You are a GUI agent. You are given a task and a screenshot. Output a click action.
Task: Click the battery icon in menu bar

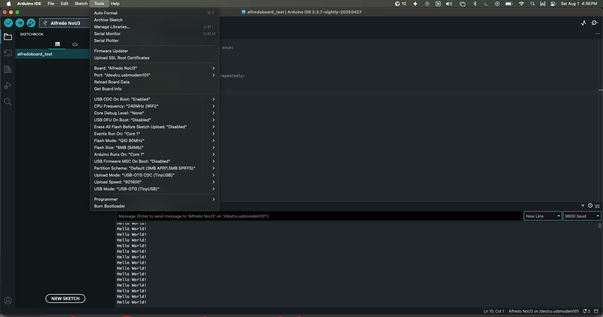(509, 4)
